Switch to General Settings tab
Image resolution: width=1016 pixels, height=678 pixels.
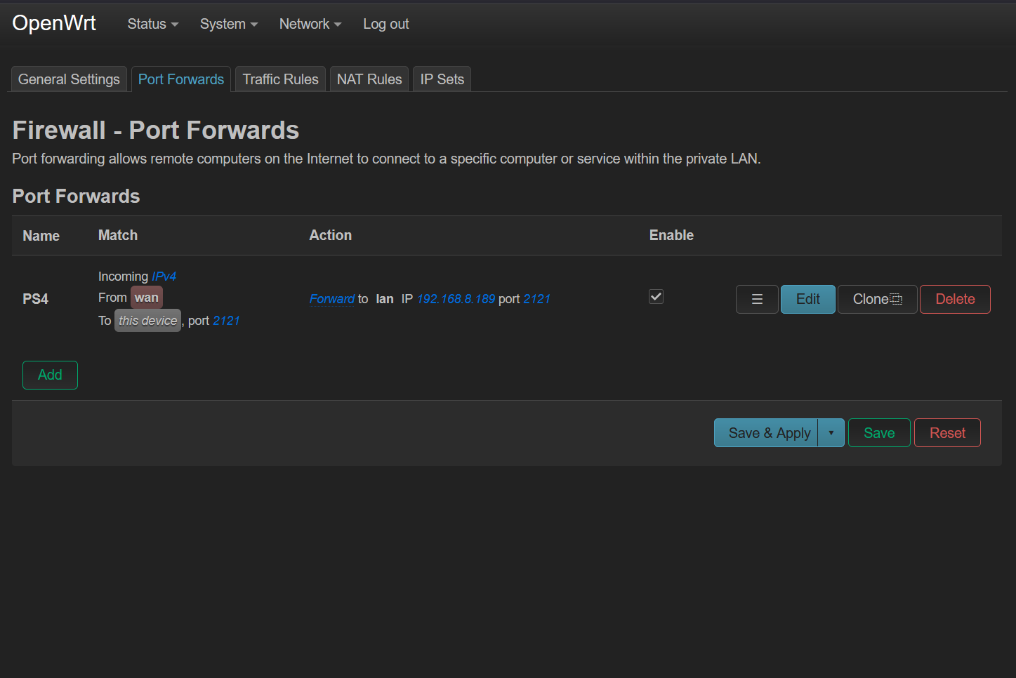[x=69, y=79]
